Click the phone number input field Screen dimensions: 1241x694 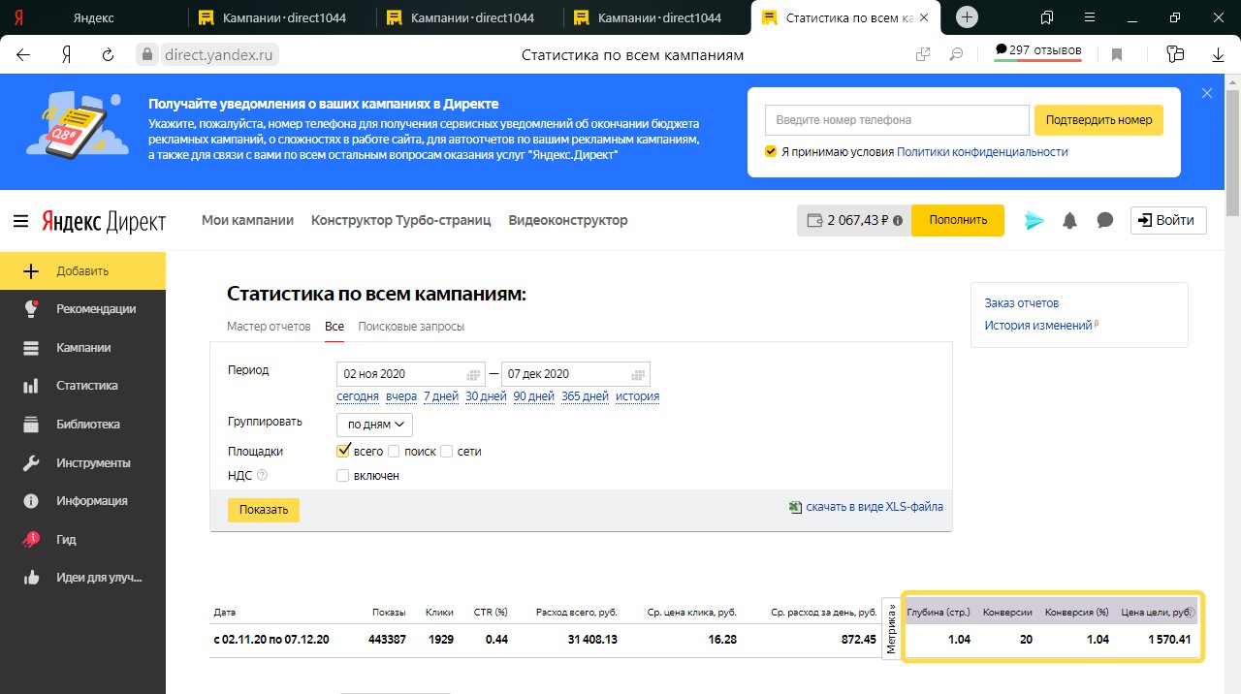[897, 120]
